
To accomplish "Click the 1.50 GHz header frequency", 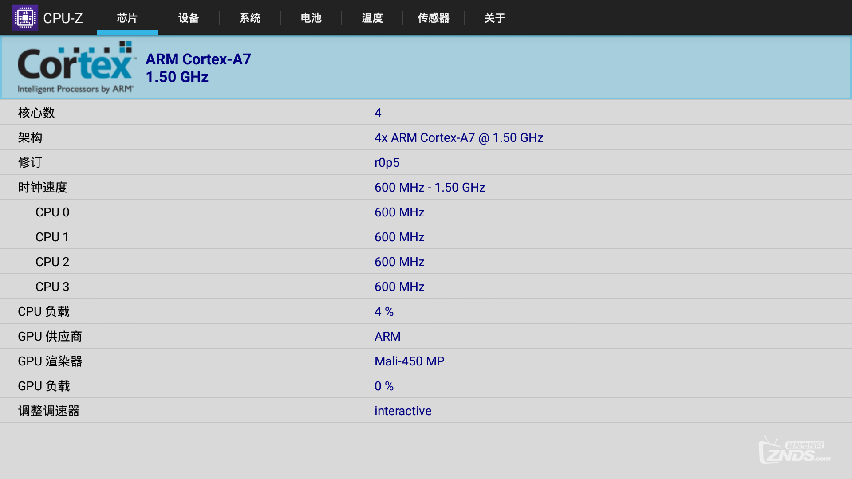I will 177,77.
